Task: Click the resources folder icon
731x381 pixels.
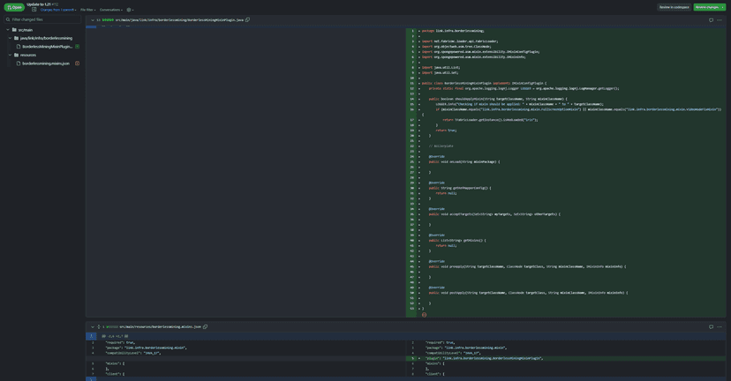Action: pos(16,55)
